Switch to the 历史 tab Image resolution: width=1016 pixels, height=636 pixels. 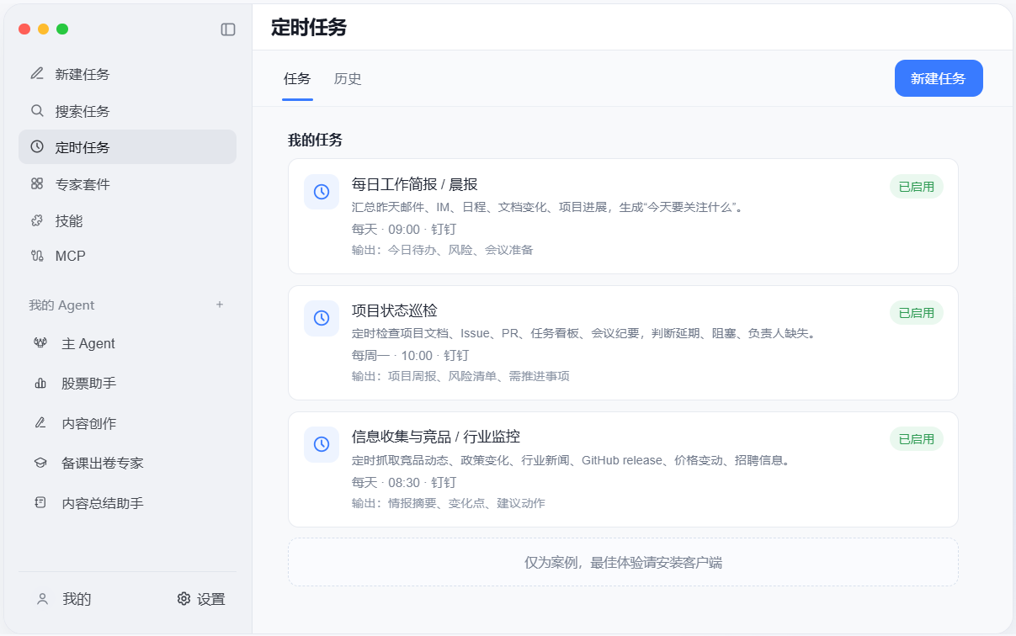click(348, 79)
